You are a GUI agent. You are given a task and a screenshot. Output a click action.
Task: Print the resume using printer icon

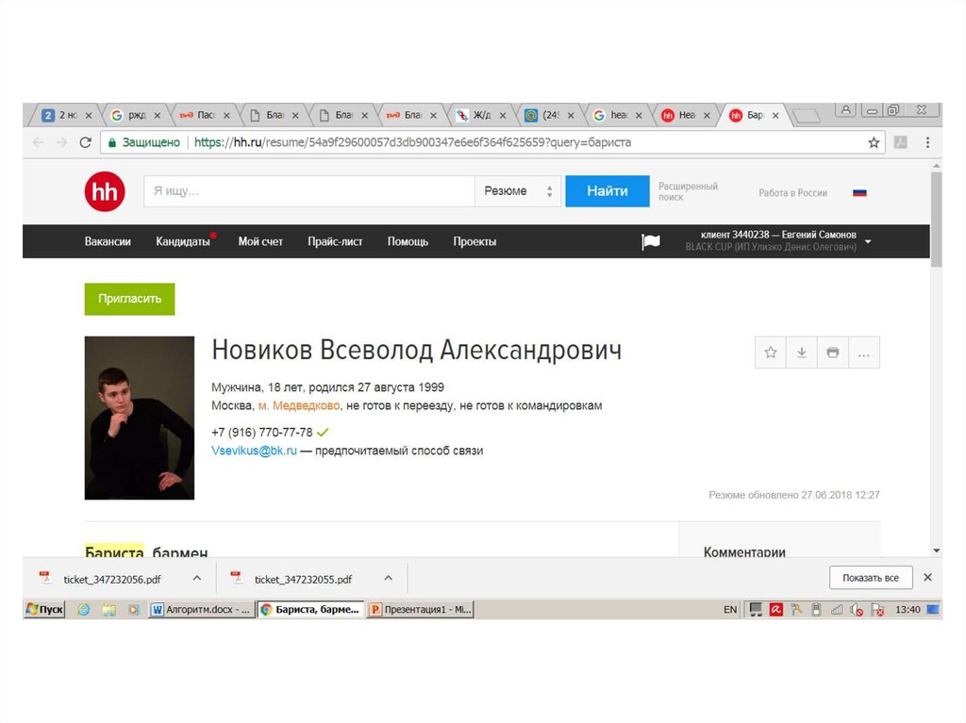pyautogui.click(x=832, y=353)
